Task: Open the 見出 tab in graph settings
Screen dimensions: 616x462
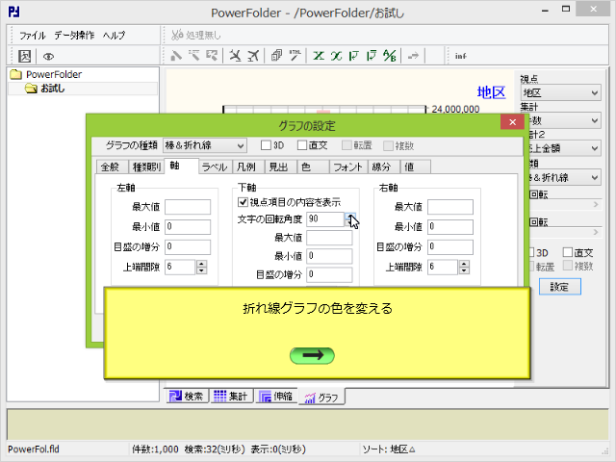Action: pyautogui.click(x=280, y=167)
